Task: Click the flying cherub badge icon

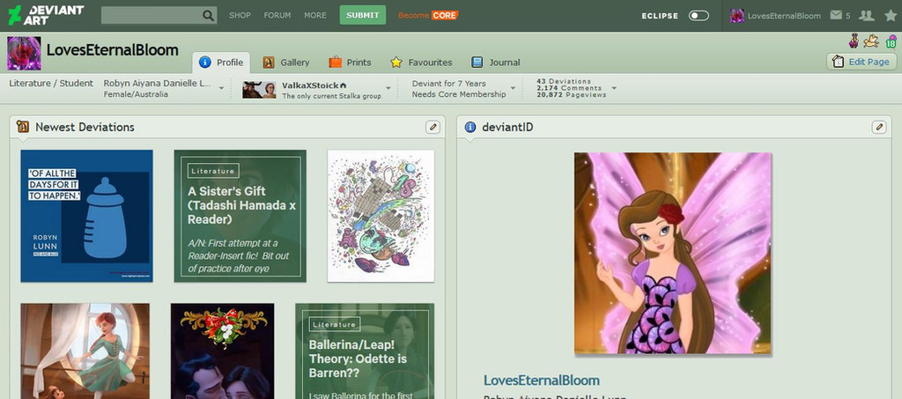Action: click(x=871, y=41)
